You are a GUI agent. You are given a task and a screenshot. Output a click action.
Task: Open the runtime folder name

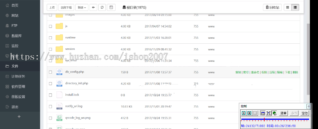click(x=70, y=37)
